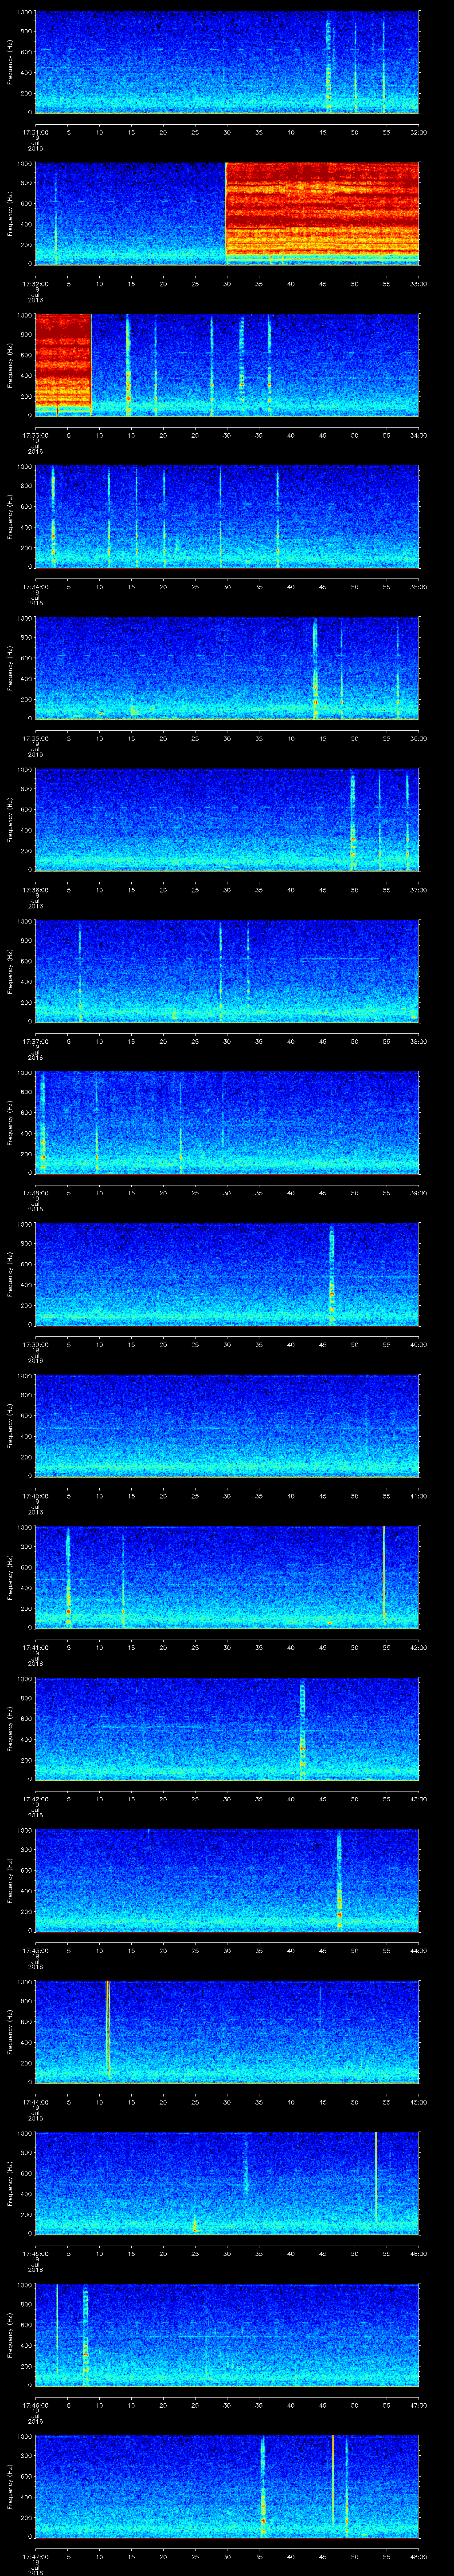Click the 17:34:00 start time label
This screenshot has height=2576, width=454.
click(x=36, y=587)
